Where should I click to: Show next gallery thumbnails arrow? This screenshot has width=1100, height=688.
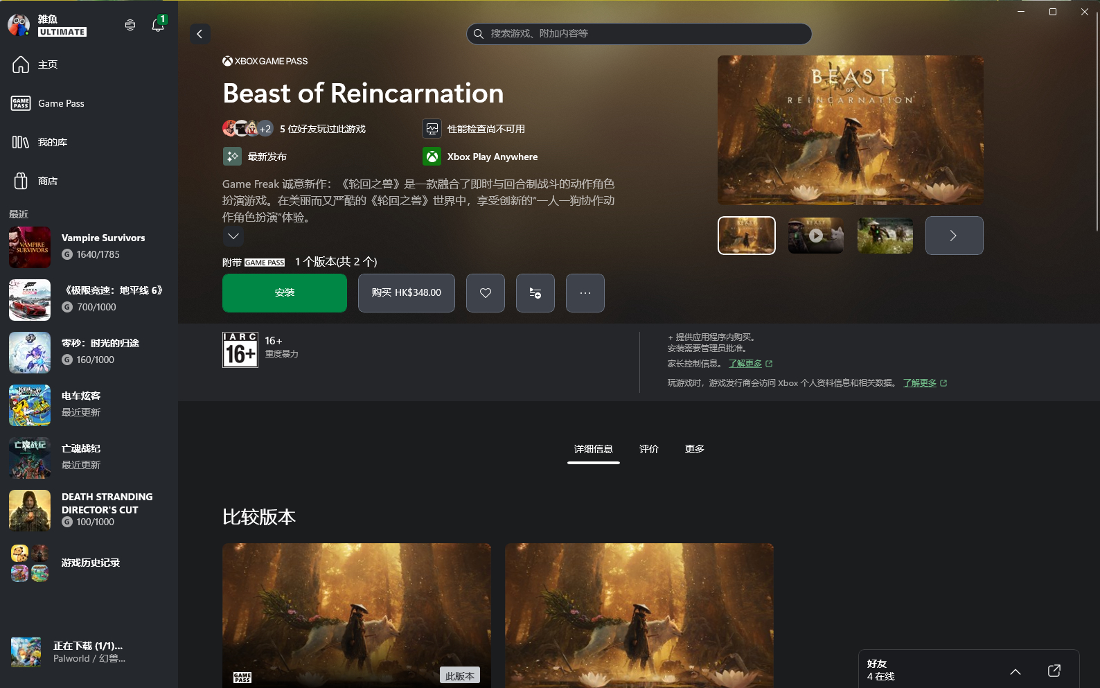coord(955,236)
